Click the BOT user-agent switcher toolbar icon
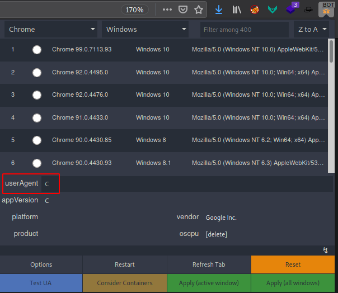Screen dimensions: 338x293 coord(326,10)
